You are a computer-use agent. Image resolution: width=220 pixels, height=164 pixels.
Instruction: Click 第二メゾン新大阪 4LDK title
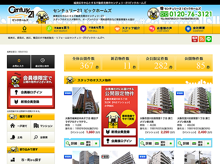[156, 120]
